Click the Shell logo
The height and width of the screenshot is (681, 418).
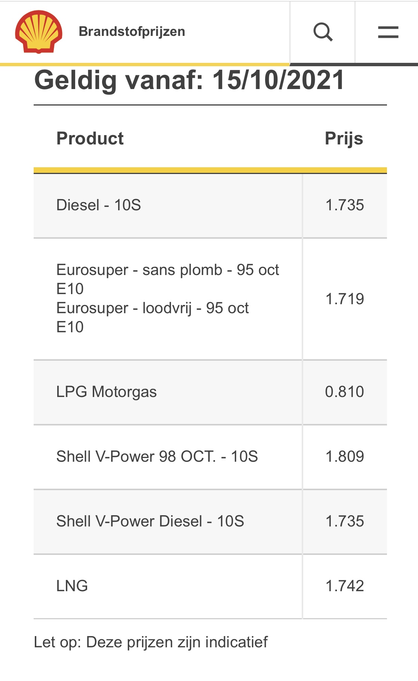[39, 32]
